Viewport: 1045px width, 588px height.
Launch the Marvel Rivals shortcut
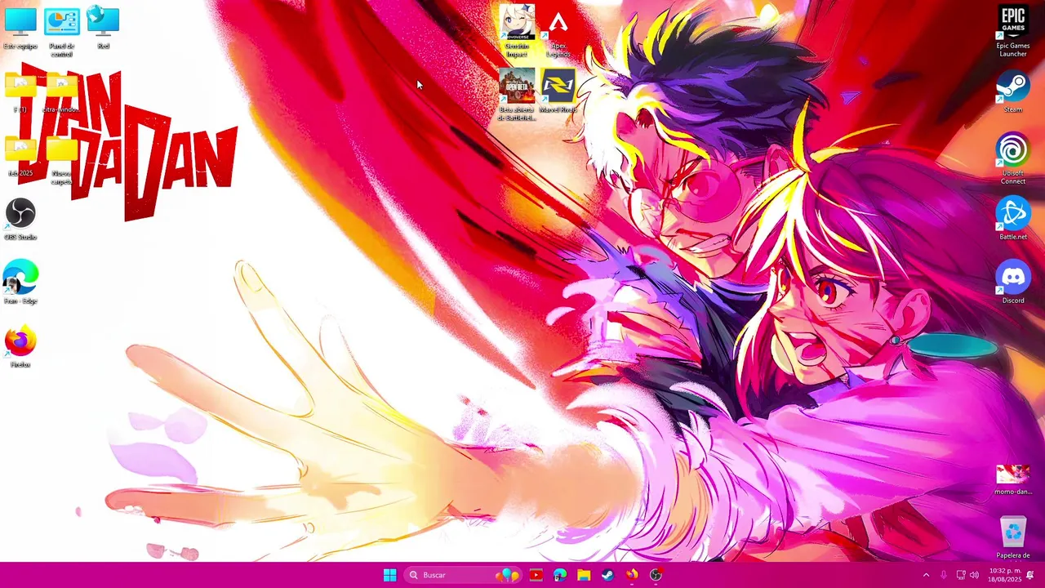[x=558, y=91]
